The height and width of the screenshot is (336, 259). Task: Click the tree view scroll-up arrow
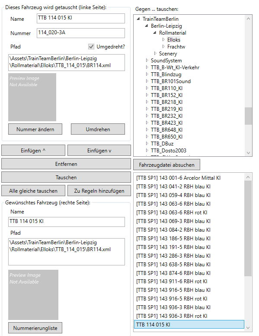tap(248, 19)
